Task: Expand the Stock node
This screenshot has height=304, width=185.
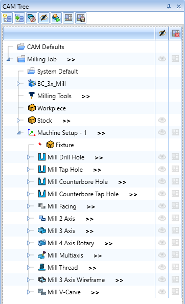Action: click(18, 121)
